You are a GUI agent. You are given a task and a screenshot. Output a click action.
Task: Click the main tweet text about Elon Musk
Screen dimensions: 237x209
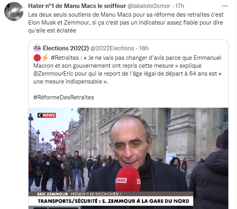[x=126, y=23]
